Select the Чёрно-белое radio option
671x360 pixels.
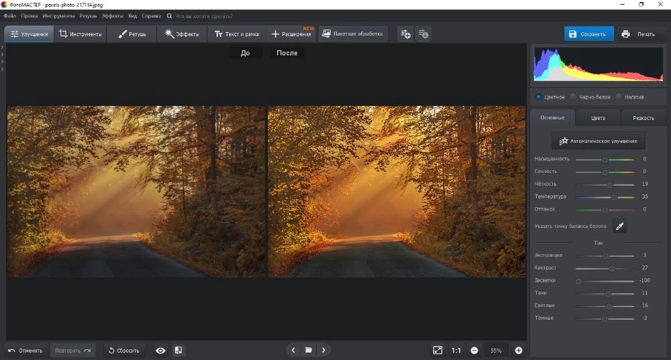coord(573,97)
